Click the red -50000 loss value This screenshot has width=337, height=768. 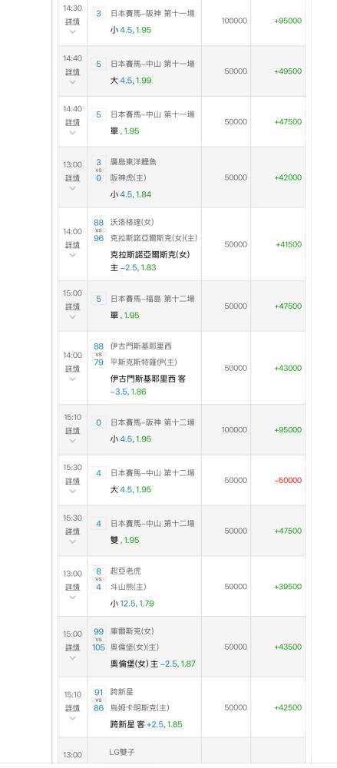[288, 480]
